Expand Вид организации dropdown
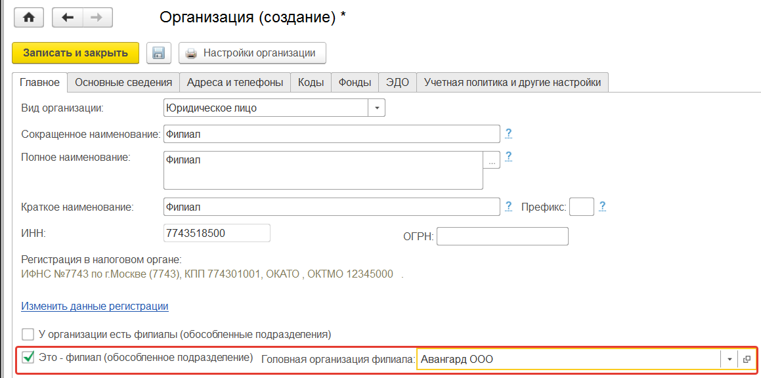The image size is (761, 378). pyautogui.click(x=377, y=108)
